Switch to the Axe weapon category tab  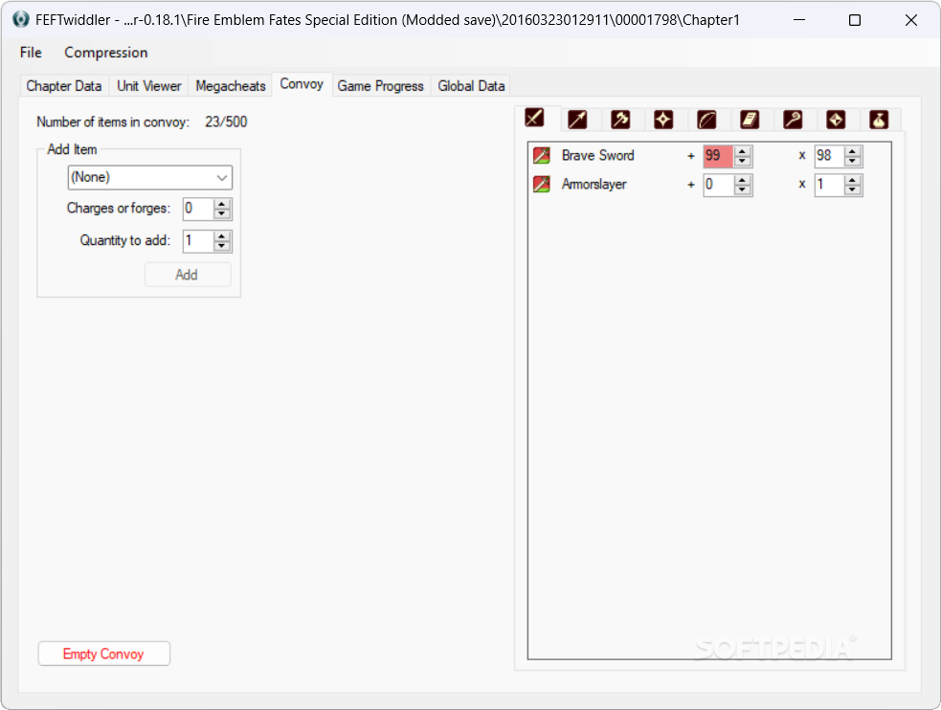(x=620, y=120)
